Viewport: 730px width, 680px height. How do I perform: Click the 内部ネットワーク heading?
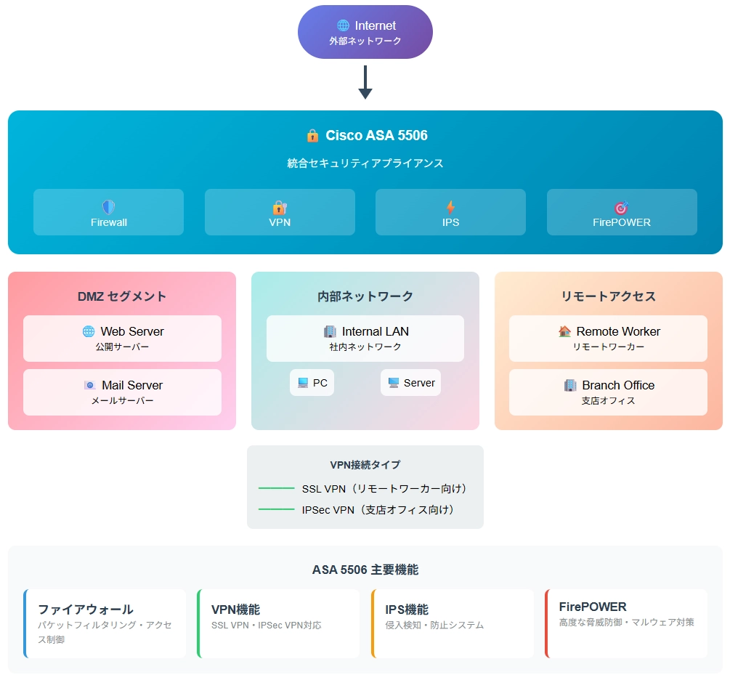click(365, 296)
